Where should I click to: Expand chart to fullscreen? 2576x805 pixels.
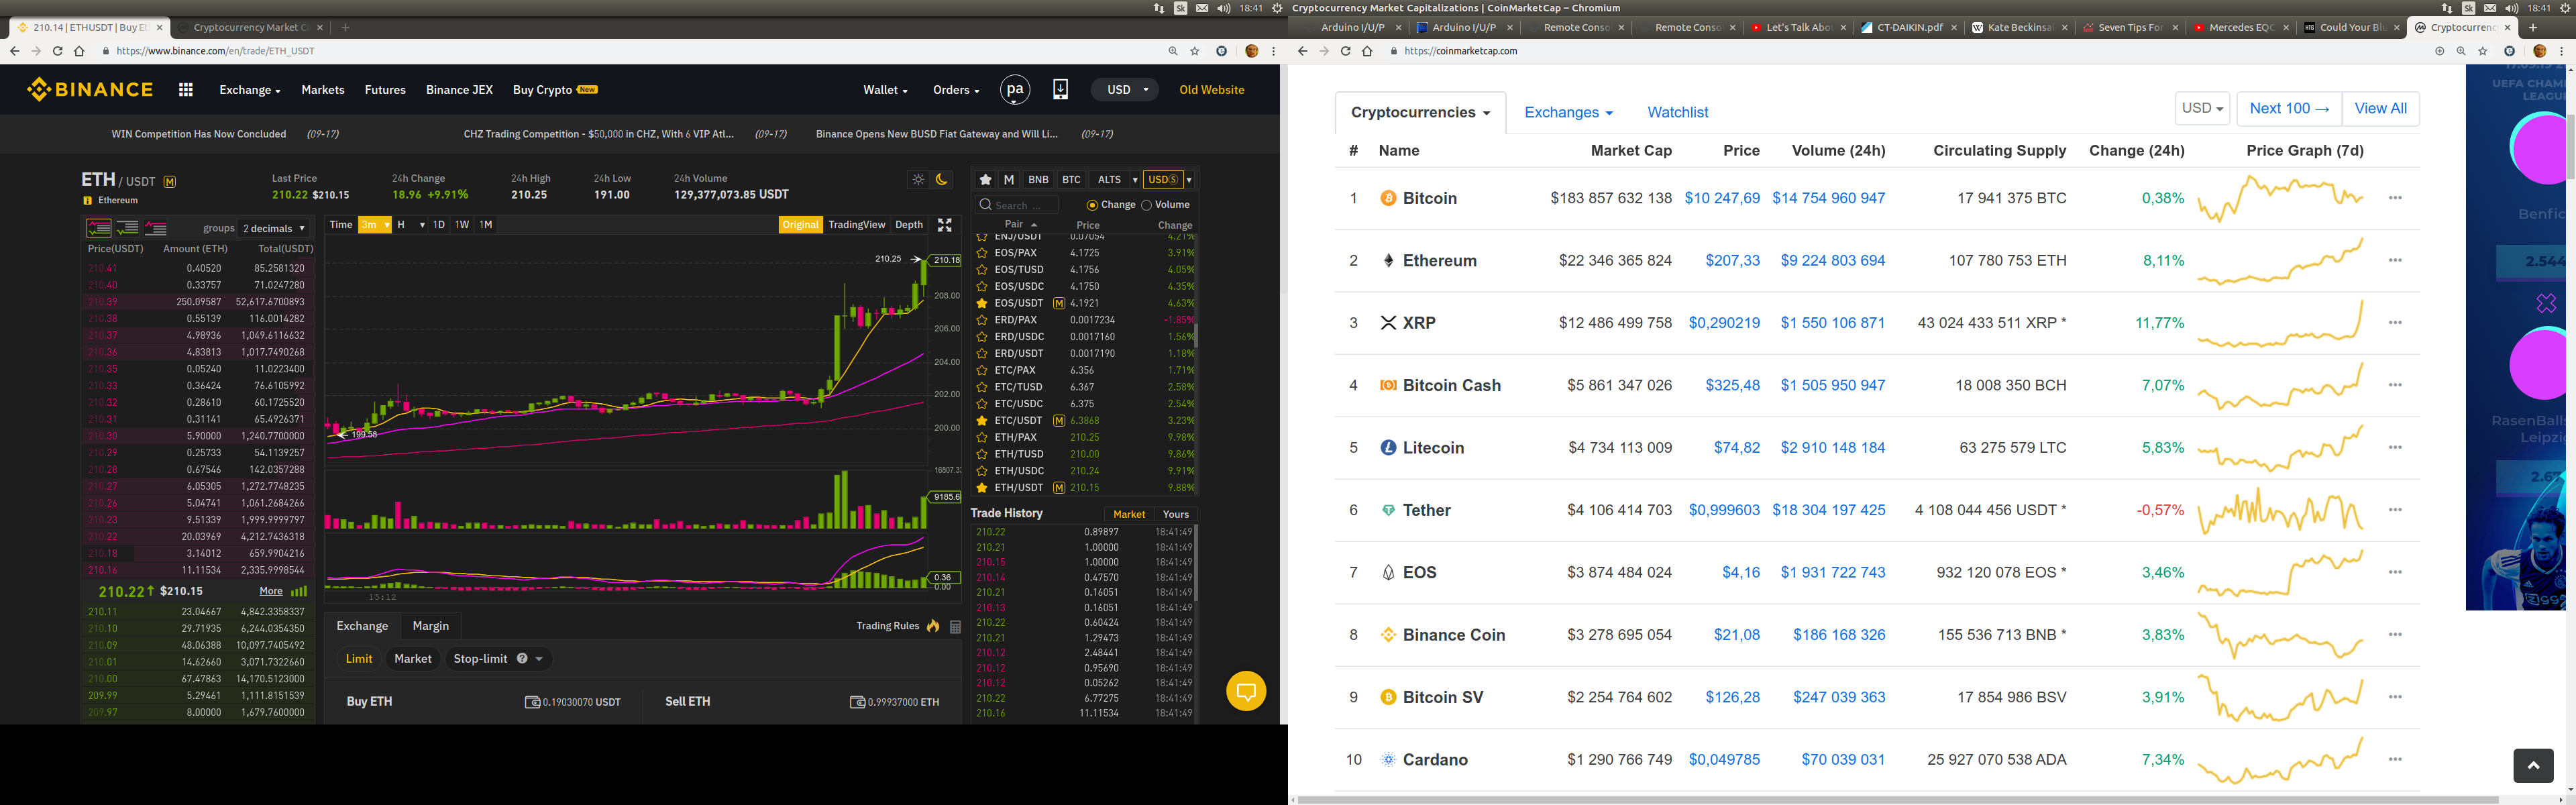point(944,225)
